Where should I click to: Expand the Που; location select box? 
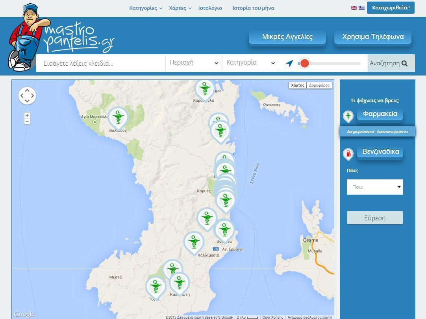375,187
